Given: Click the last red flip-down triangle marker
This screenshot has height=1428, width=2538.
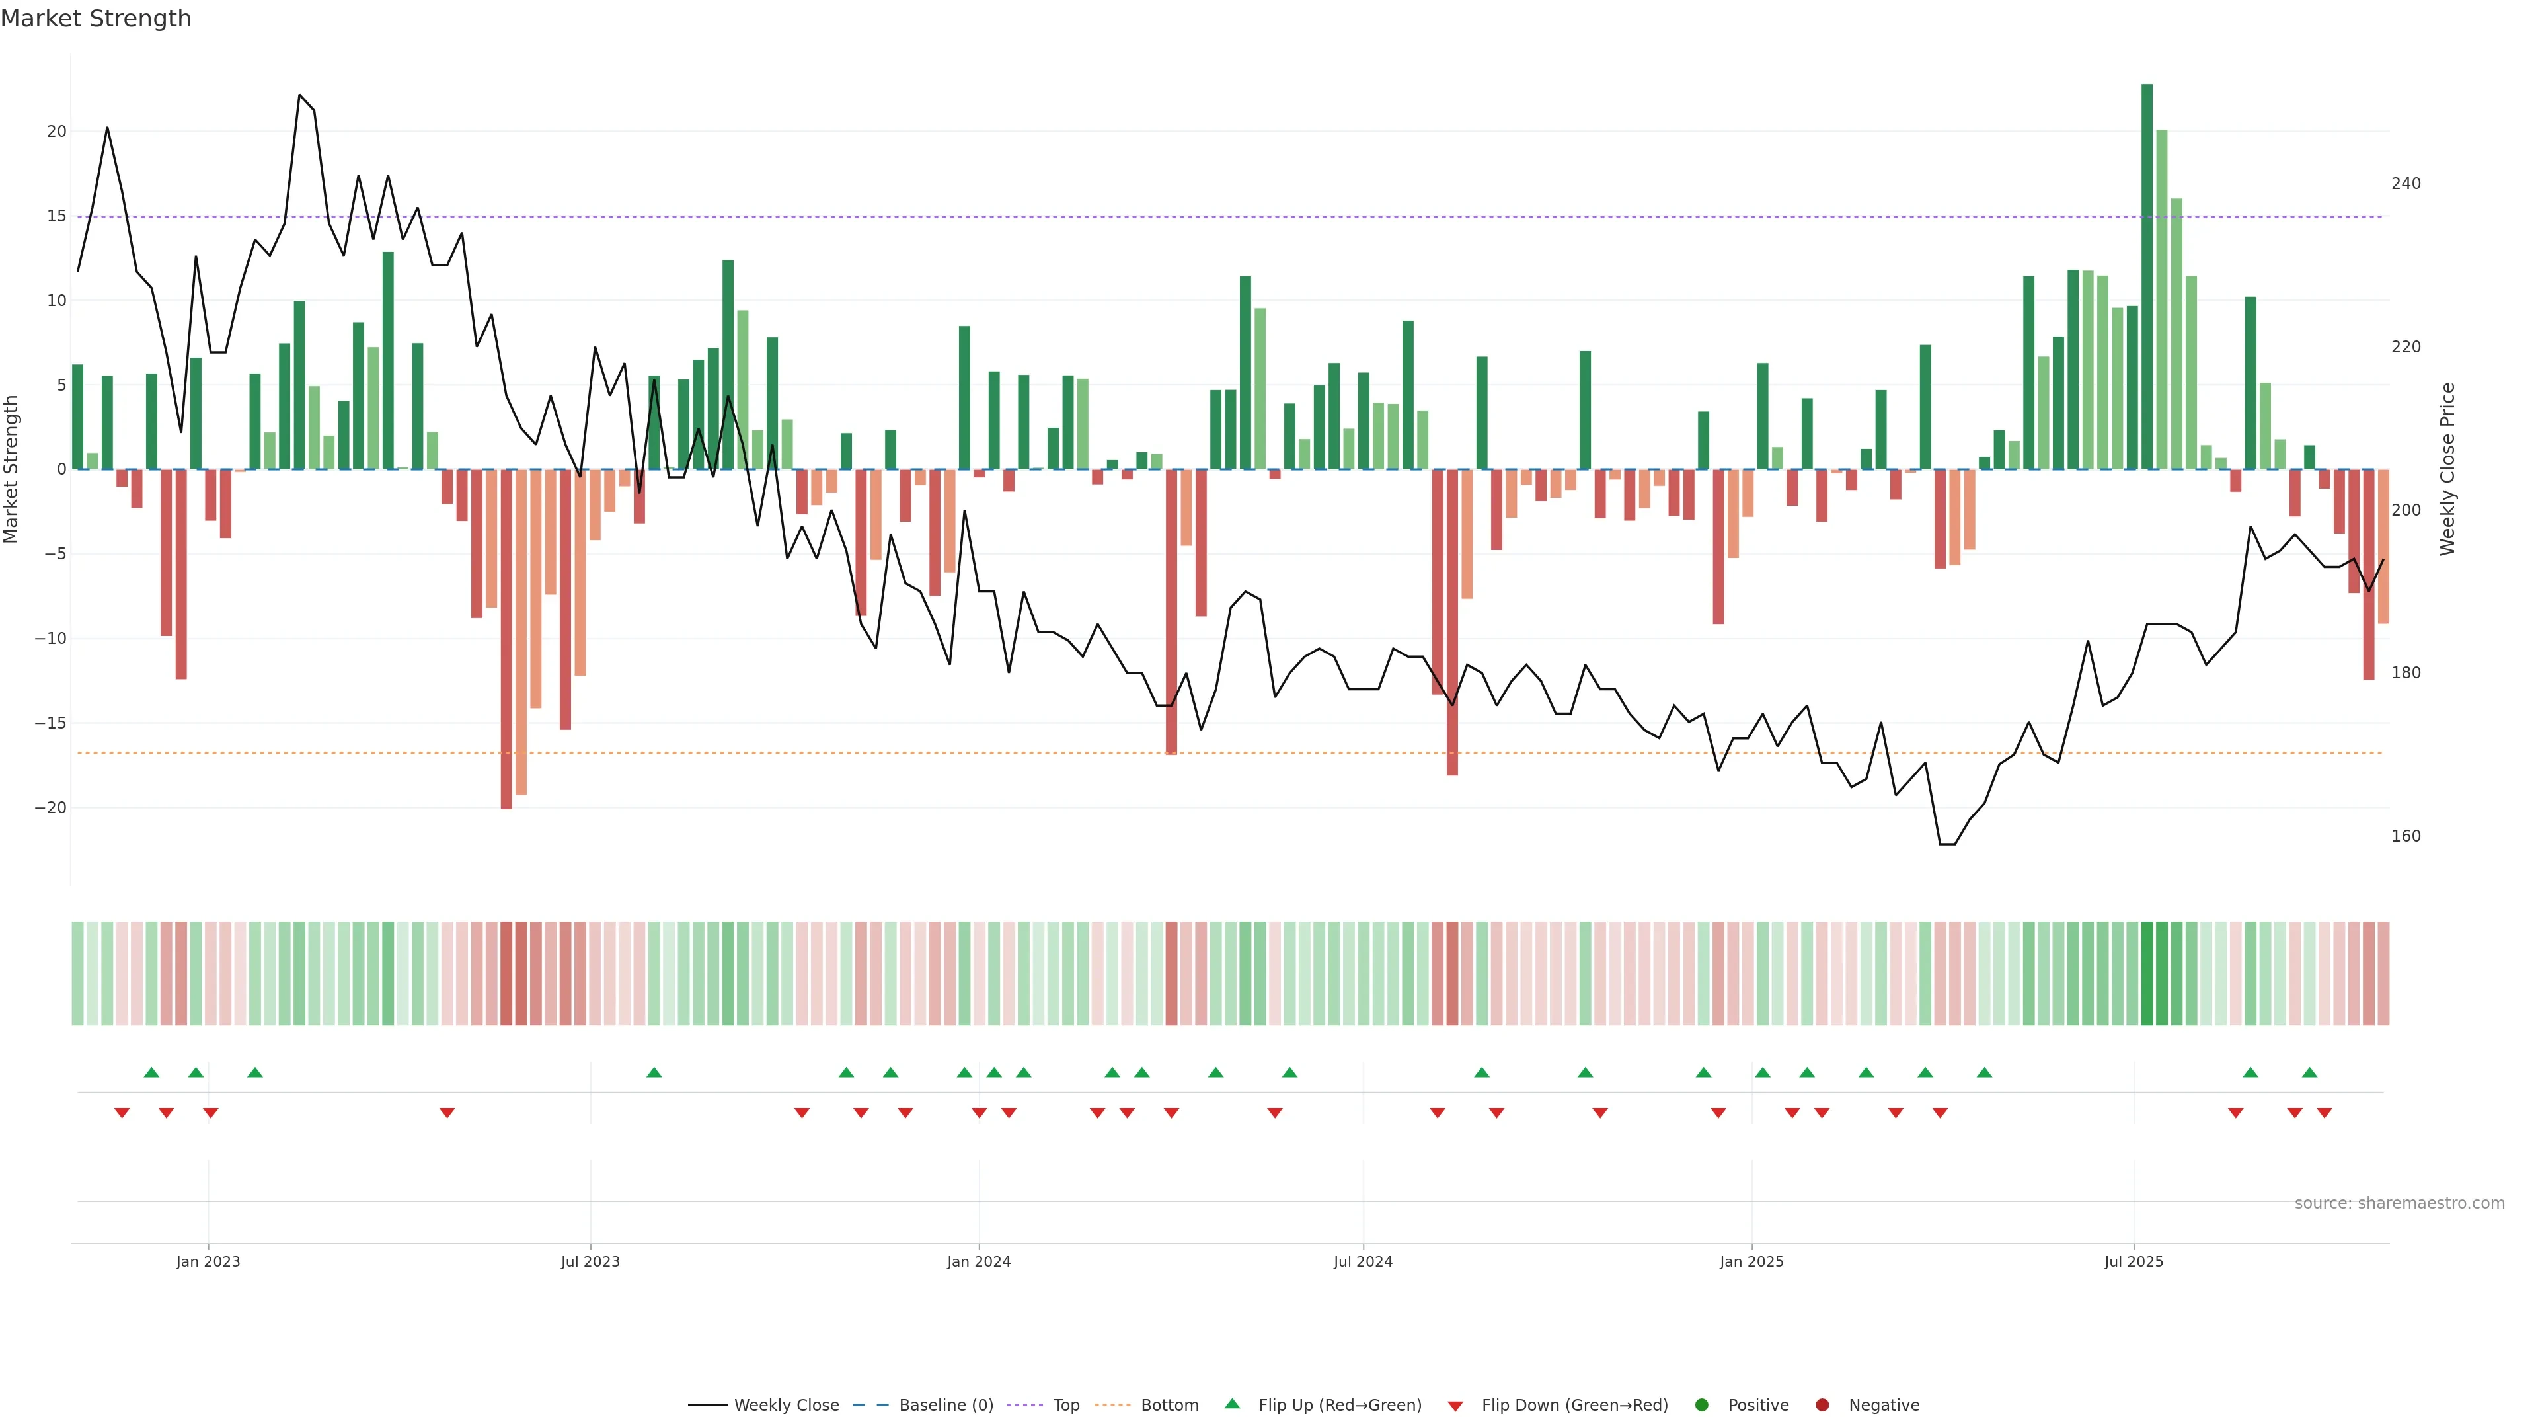Looking at the screenshot, I should point(2325,1113).
